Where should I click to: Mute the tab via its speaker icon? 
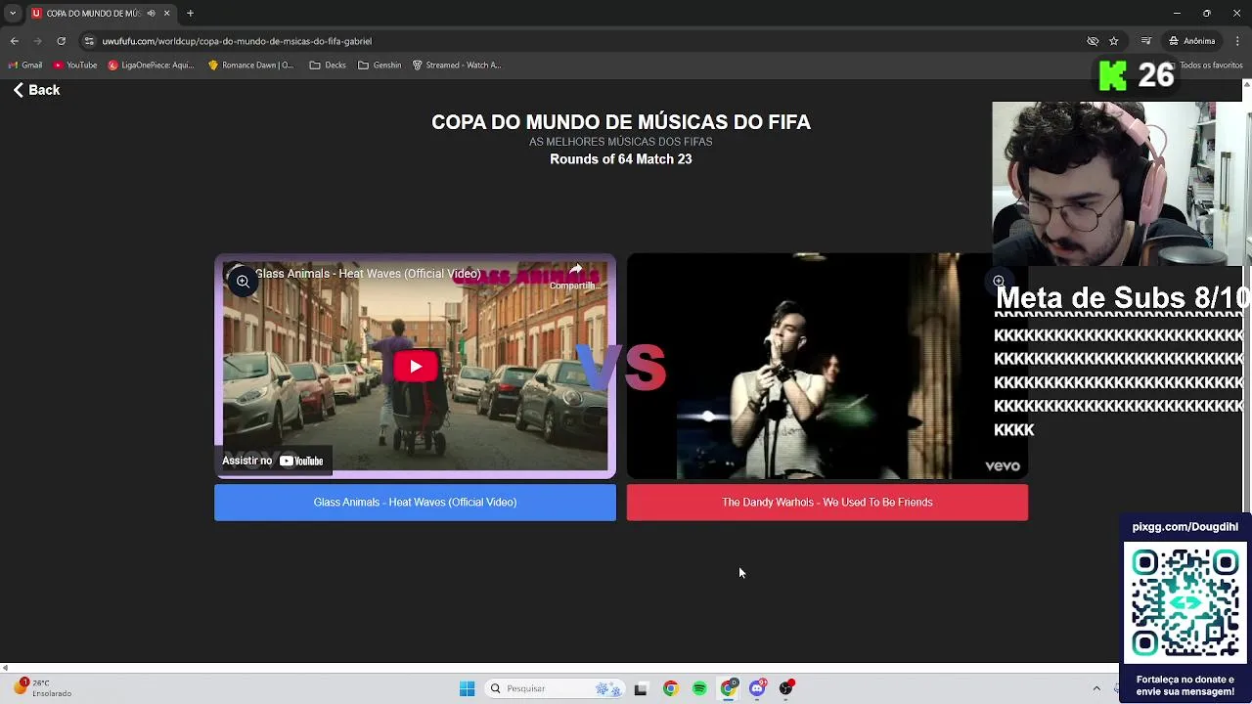151,13
